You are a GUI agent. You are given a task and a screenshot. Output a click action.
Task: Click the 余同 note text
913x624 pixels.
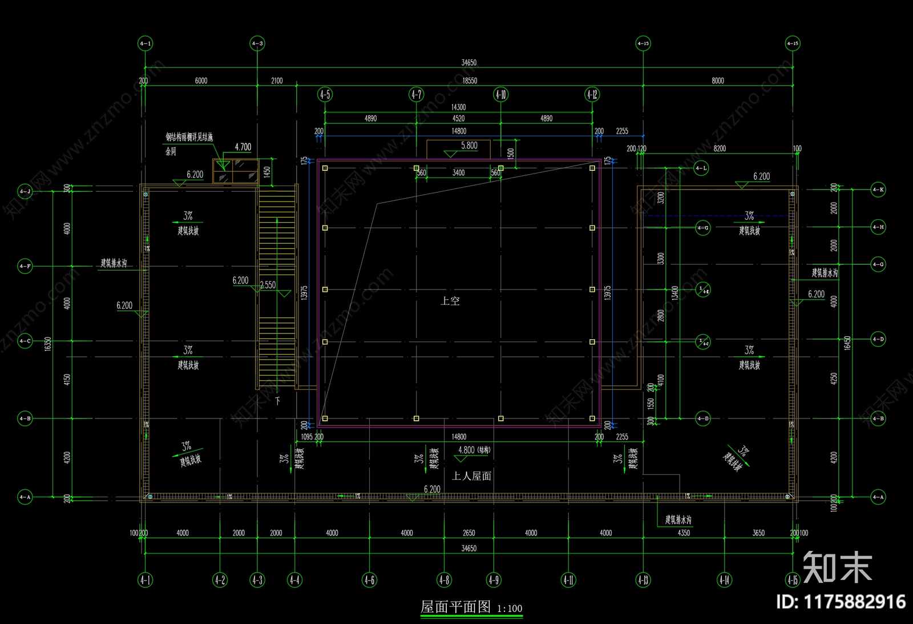[171, 152]
